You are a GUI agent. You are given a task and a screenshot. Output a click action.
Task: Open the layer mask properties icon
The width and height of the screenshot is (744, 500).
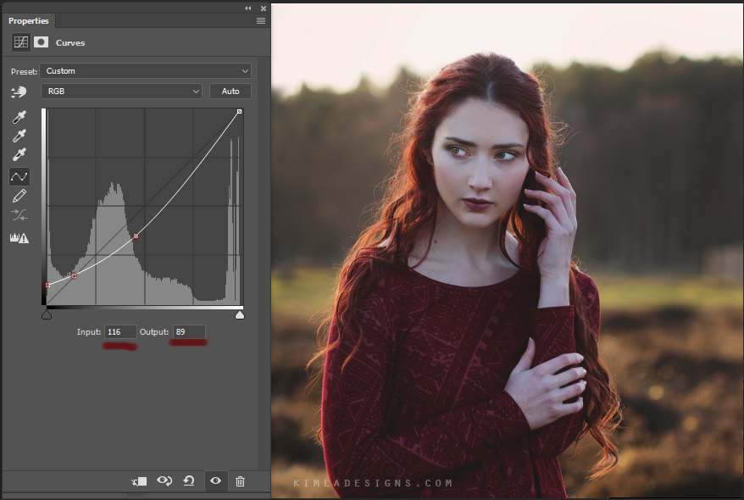tap(41, 42)
